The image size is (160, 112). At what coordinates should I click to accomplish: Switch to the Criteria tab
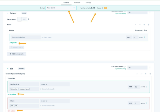pyautogui.click(x=66, y=3)
